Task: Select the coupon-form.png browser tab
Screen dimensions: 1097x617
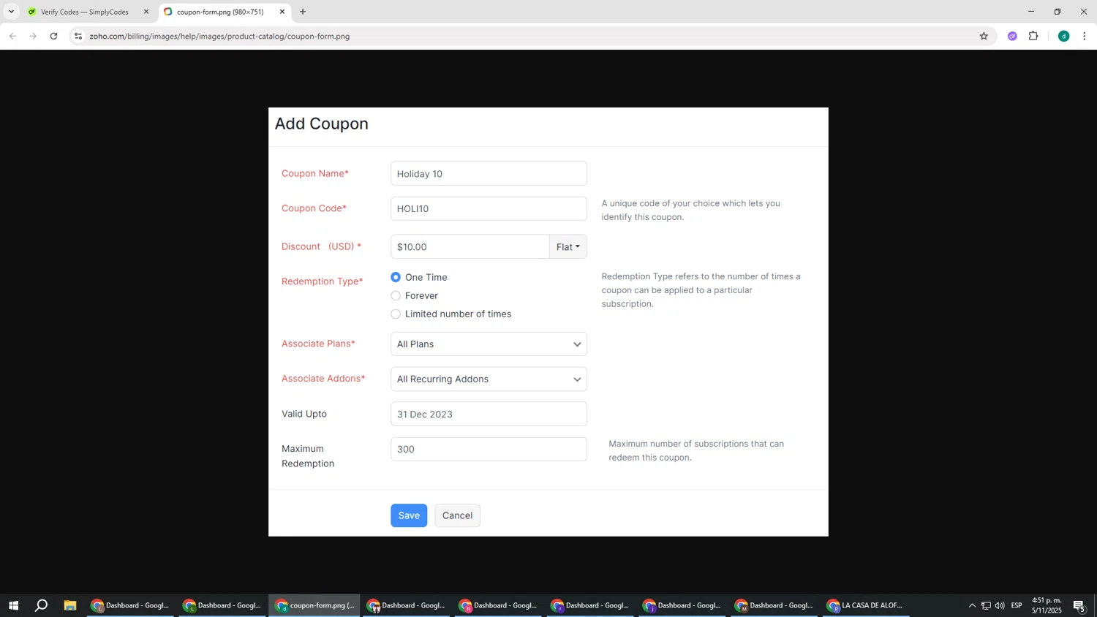Action: point(222,12)
